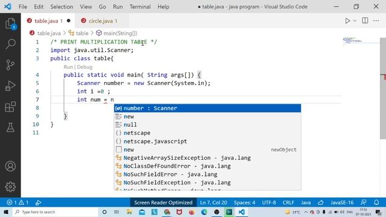The width and height of the screenshot is (386, 217).
Task: Open run options dropdown arrow
Action: coord(355,21)
